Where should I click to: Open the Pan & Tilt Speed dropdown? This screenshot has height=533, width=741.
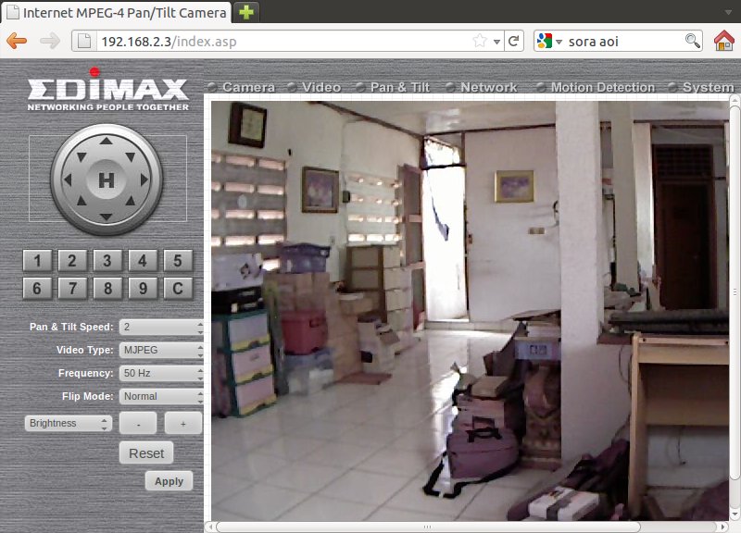[x=161, y=327]
